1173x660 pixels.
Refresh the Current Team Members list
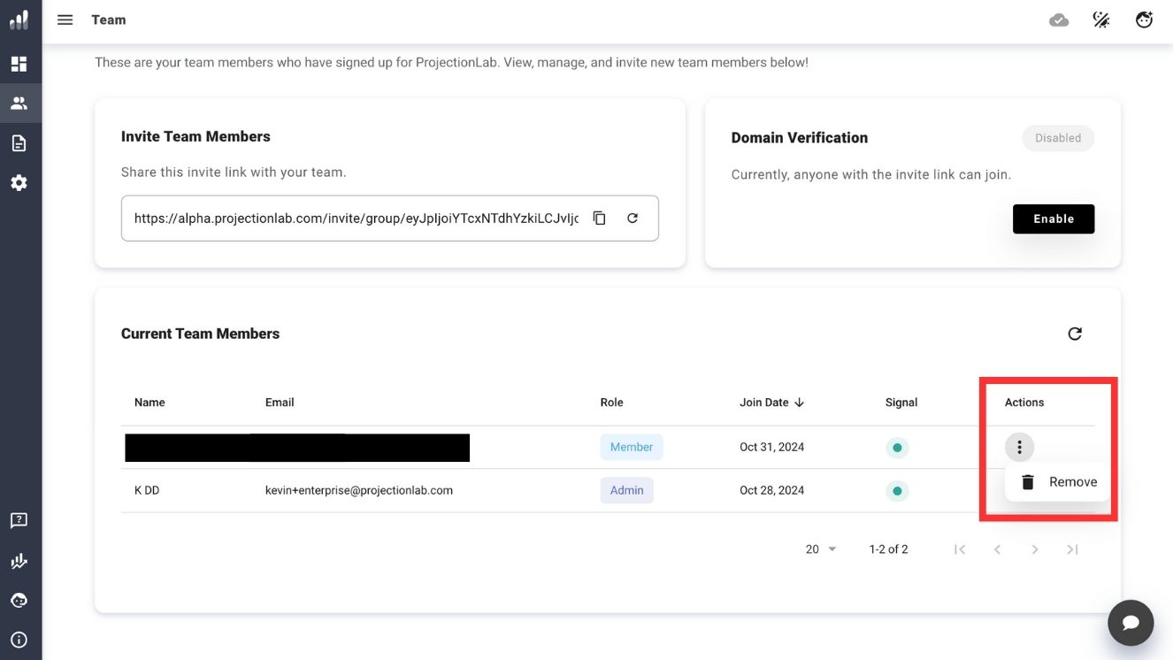[1075, 334]
